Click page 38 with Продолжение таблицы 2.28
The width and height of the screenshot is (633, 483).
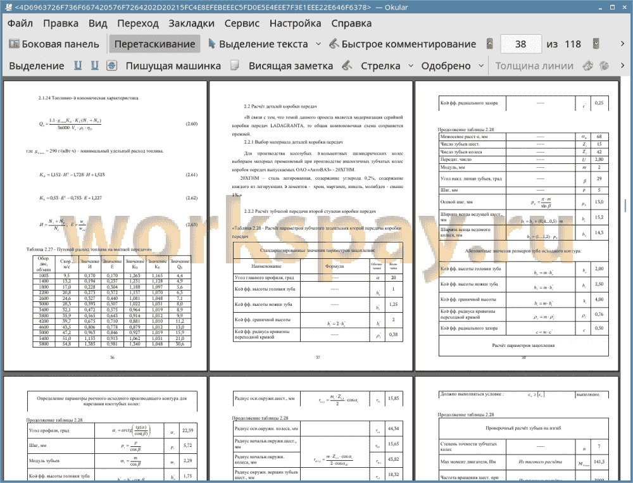tap(517, 225)
